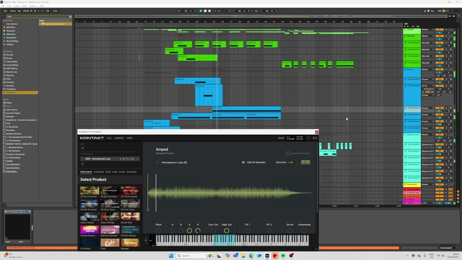
Task: Open Kontakt LIBRARY menu
Action: pyautogui.click(x=119, y=138)
